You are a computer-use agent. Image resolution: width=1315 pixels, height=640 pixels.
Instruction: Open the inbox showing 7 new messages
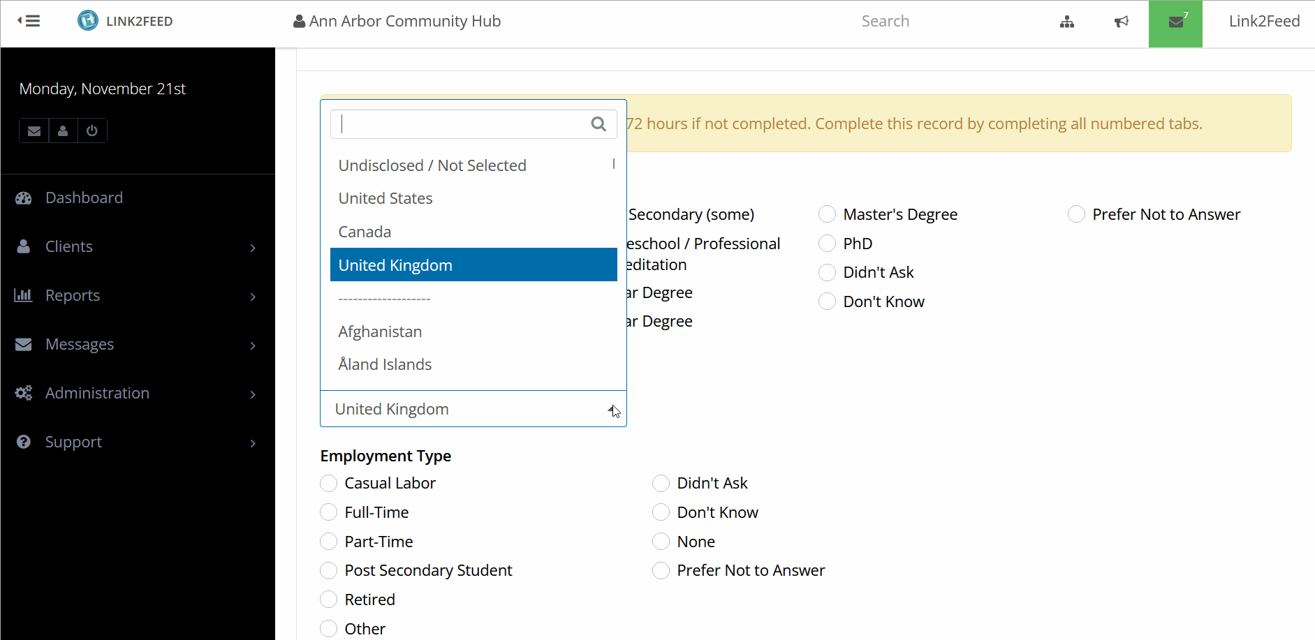(1175, 21)
